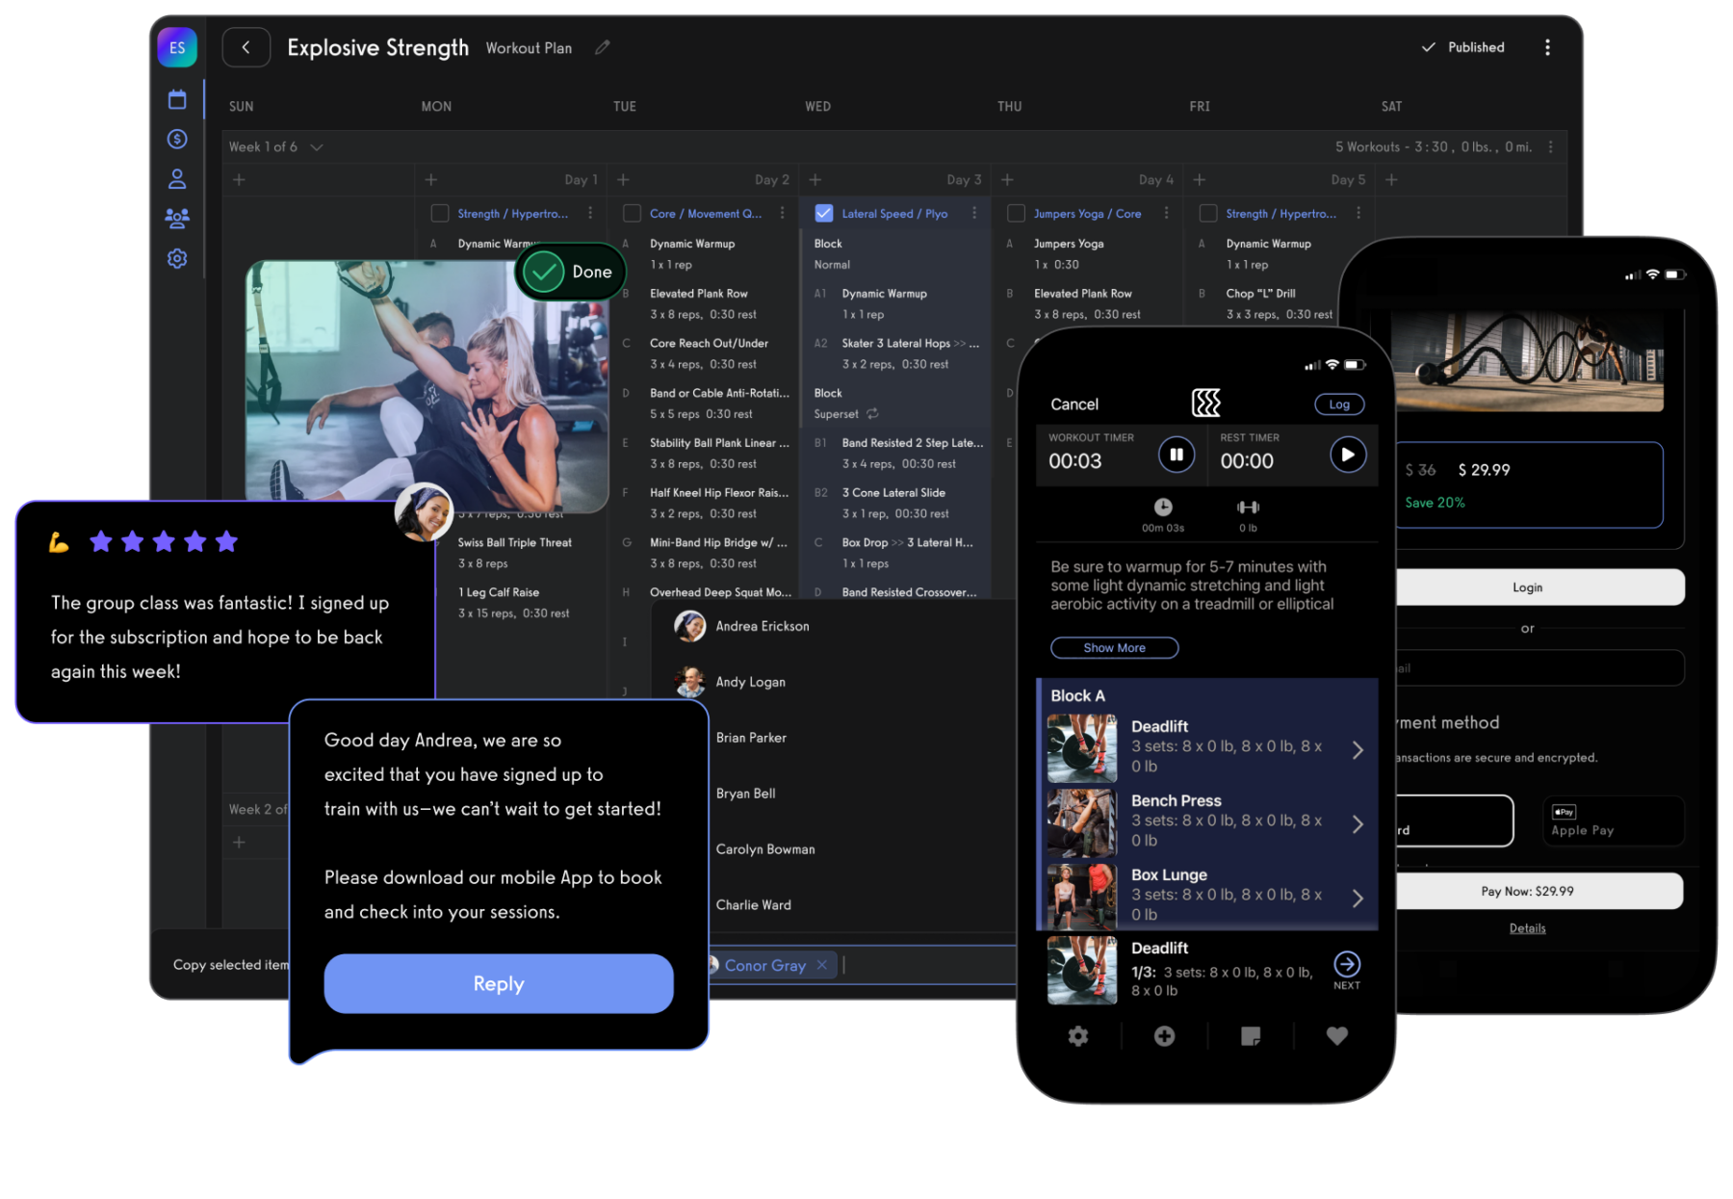Open the profile icon in the sidebar

(x=177, y=178)
